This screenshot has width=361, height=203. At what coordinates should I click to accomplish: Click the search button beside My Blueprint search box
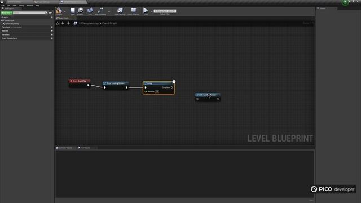click(46, 13)
